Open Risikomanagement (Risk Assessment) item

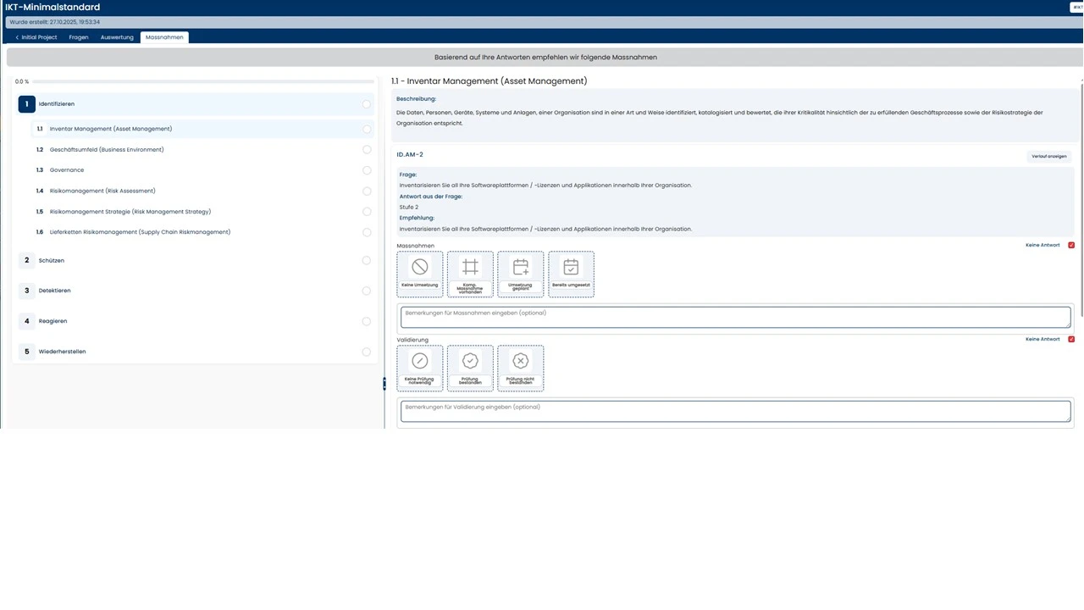pyautogui.click(x=102, y=191)
